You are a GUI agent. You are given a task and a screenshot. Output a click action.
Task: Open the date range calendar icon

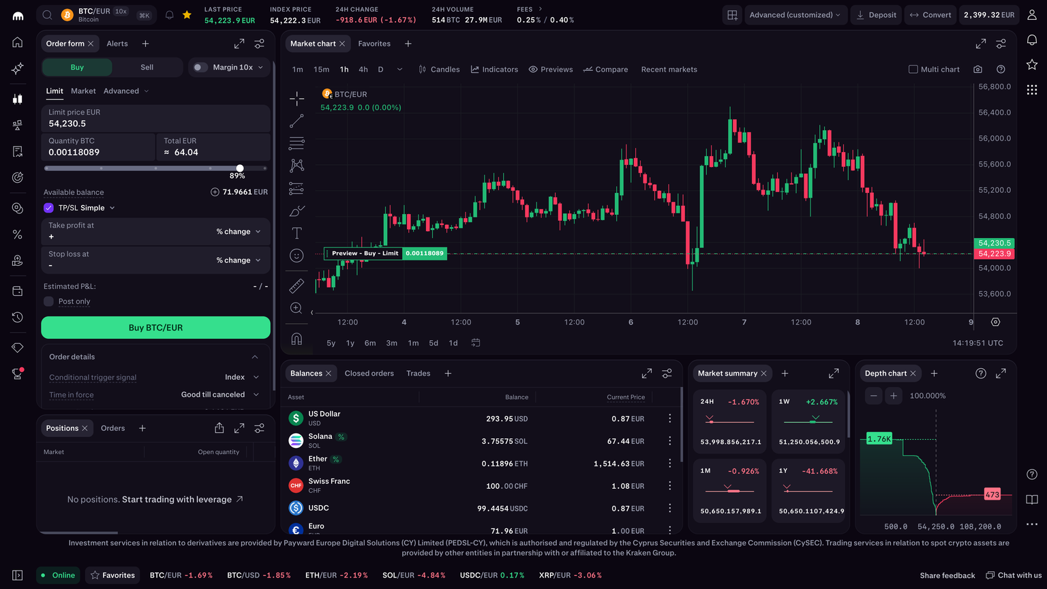coord(476,343)
